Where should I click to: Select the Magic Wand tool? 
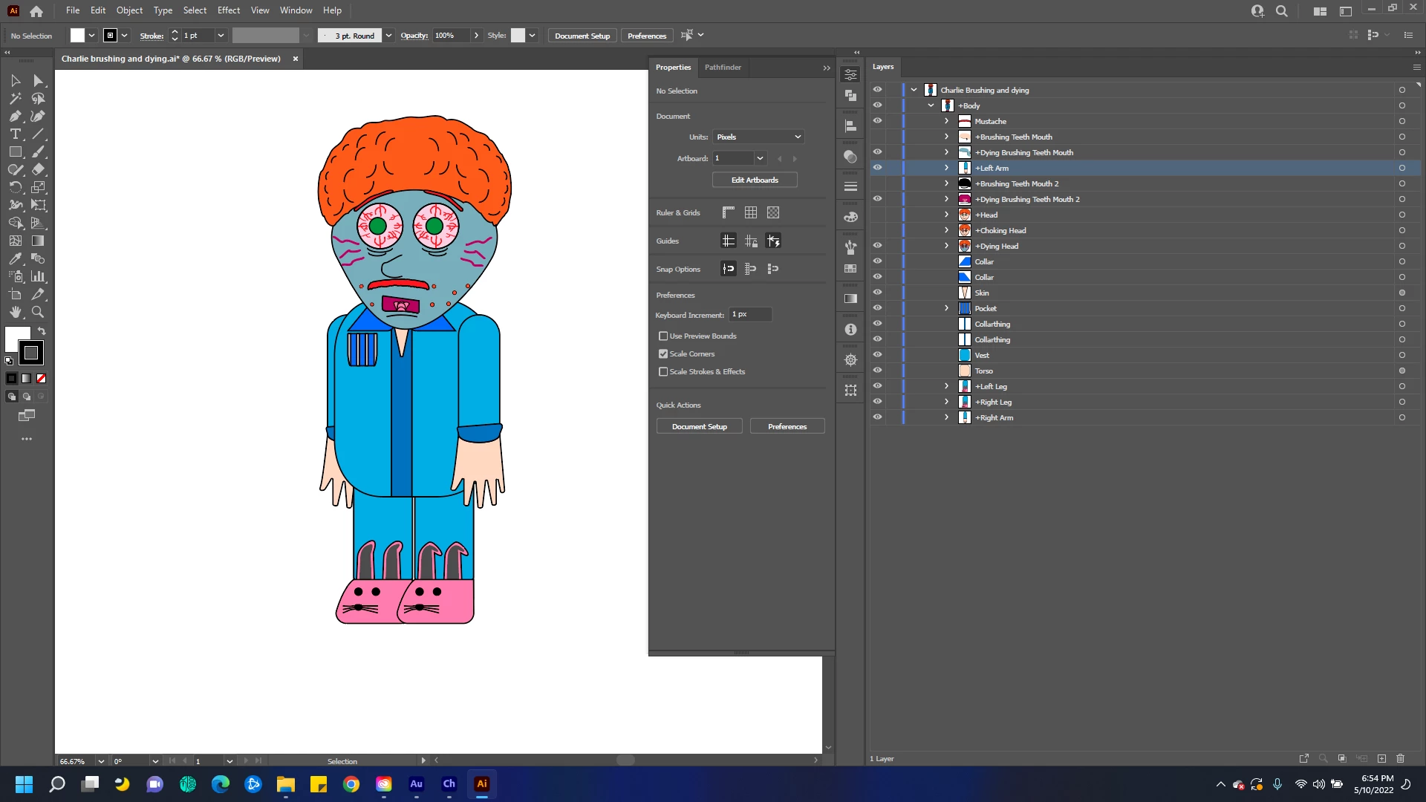tap(15, 98)
